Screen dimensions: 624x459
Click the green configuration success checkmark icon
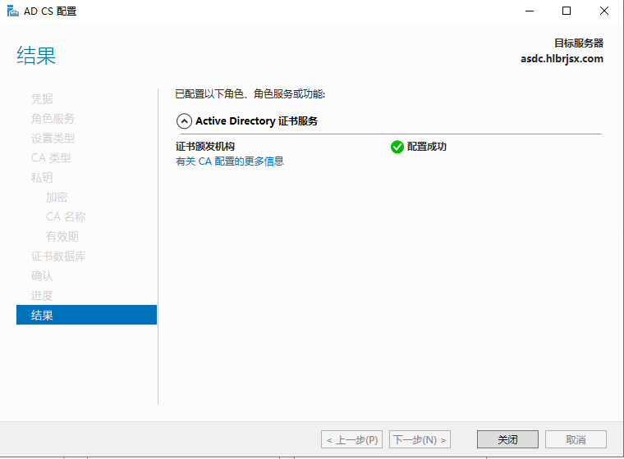point(397,147)
